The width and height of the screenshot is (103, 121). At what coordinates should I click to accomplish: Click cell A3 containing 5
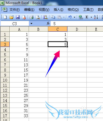[x=19, y=44]
